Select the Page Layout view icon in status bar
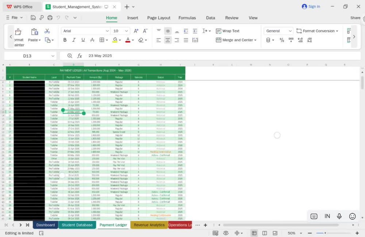This screenshot has height=237, width=365. pyautogui.click(x=264, y=233)
